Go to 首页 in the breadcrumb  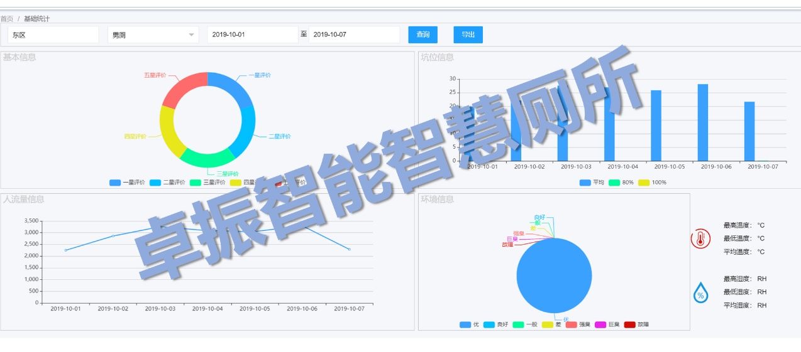click(x=6, y=19)
